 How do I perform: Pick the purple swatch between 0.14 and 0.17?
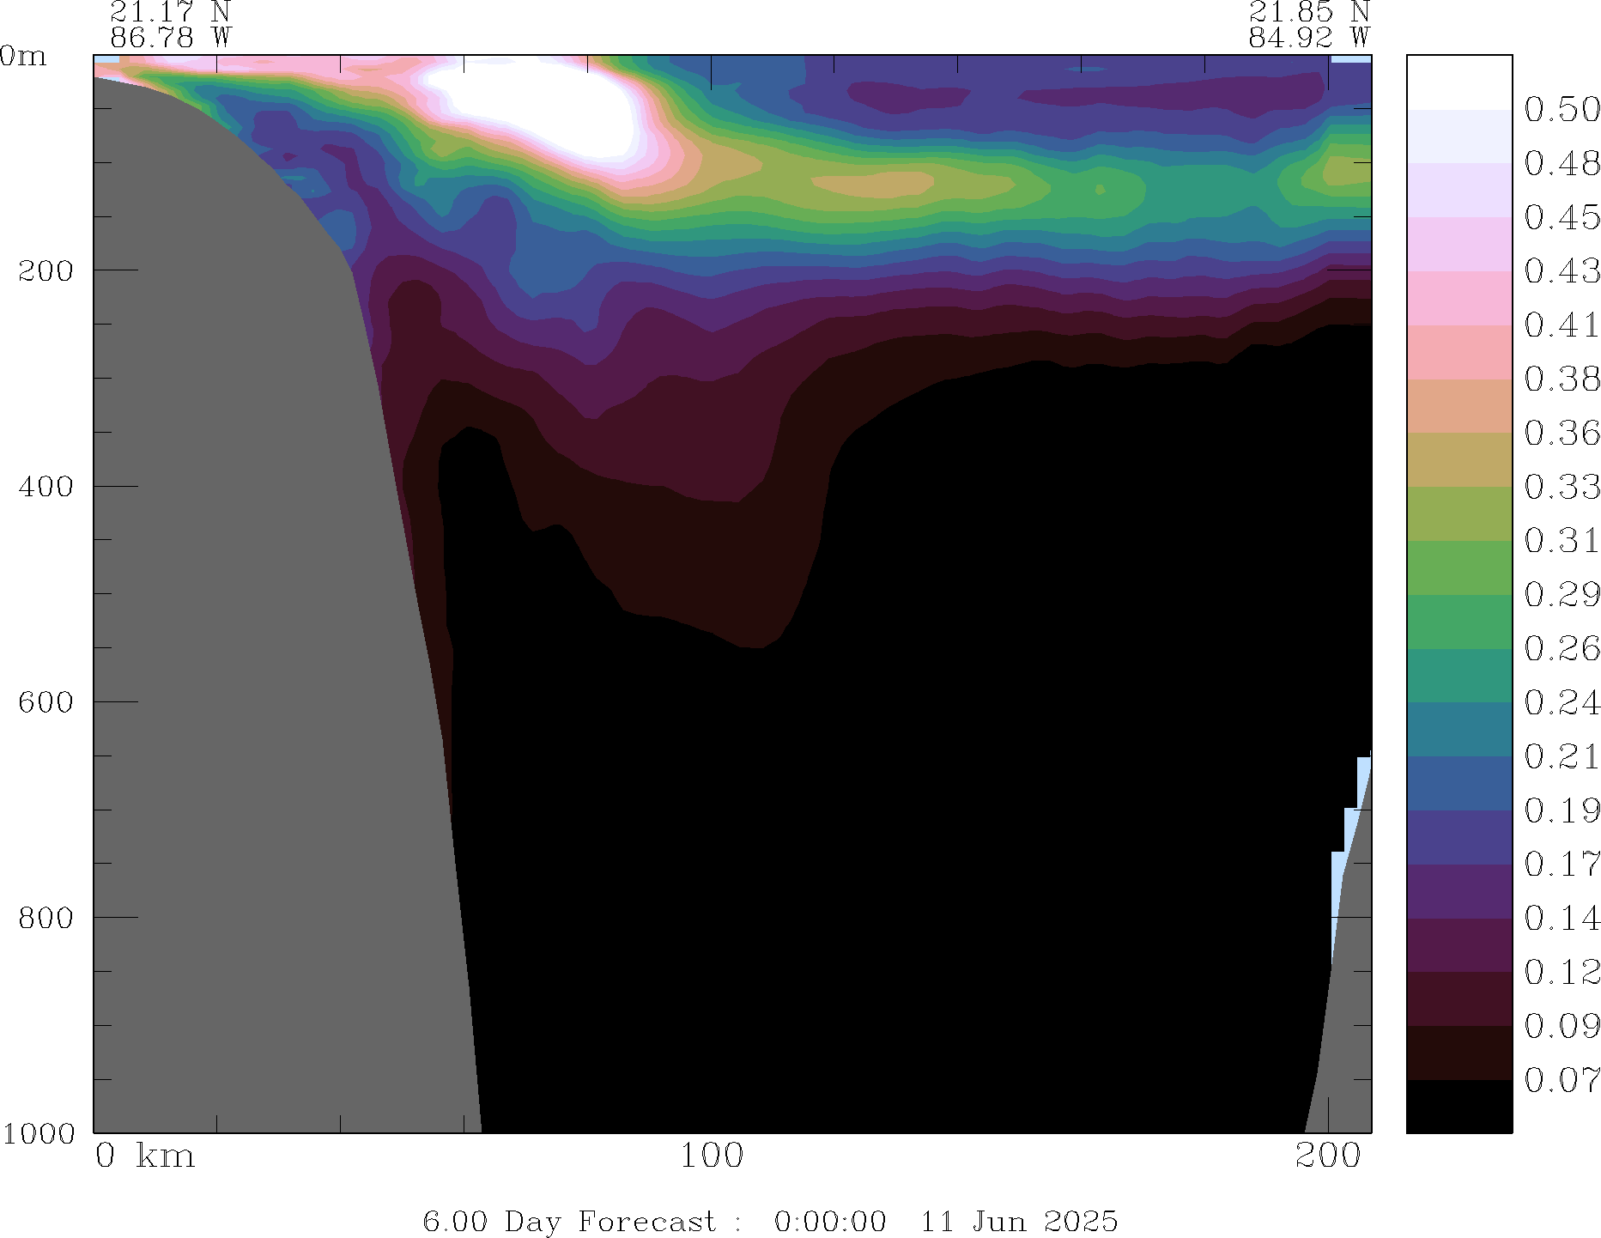click(1458, 891)
